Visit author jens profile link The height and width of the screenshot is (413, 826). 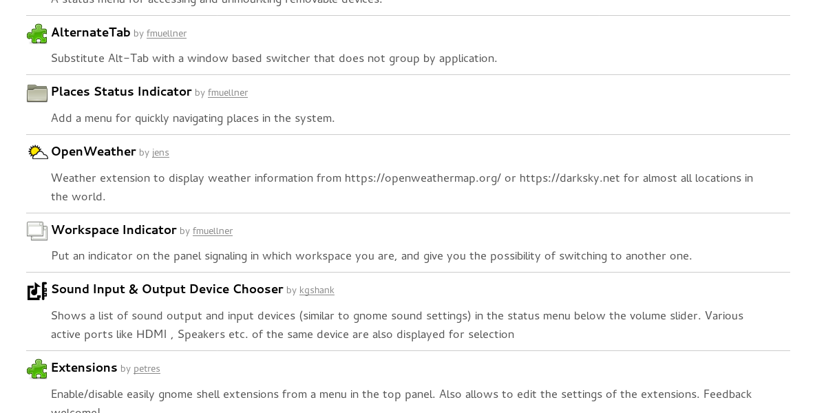[x=160, y=153]
